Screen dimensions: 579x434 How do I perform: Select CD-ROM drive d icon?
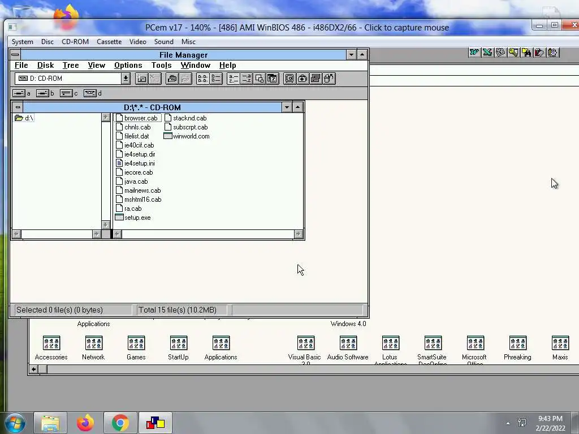click(x=90, y=93)
